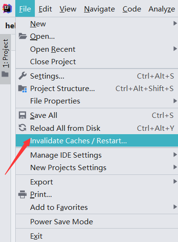Open the Edit menu
This screenshot has width=178, height=242.
click(x=45, y=9)
